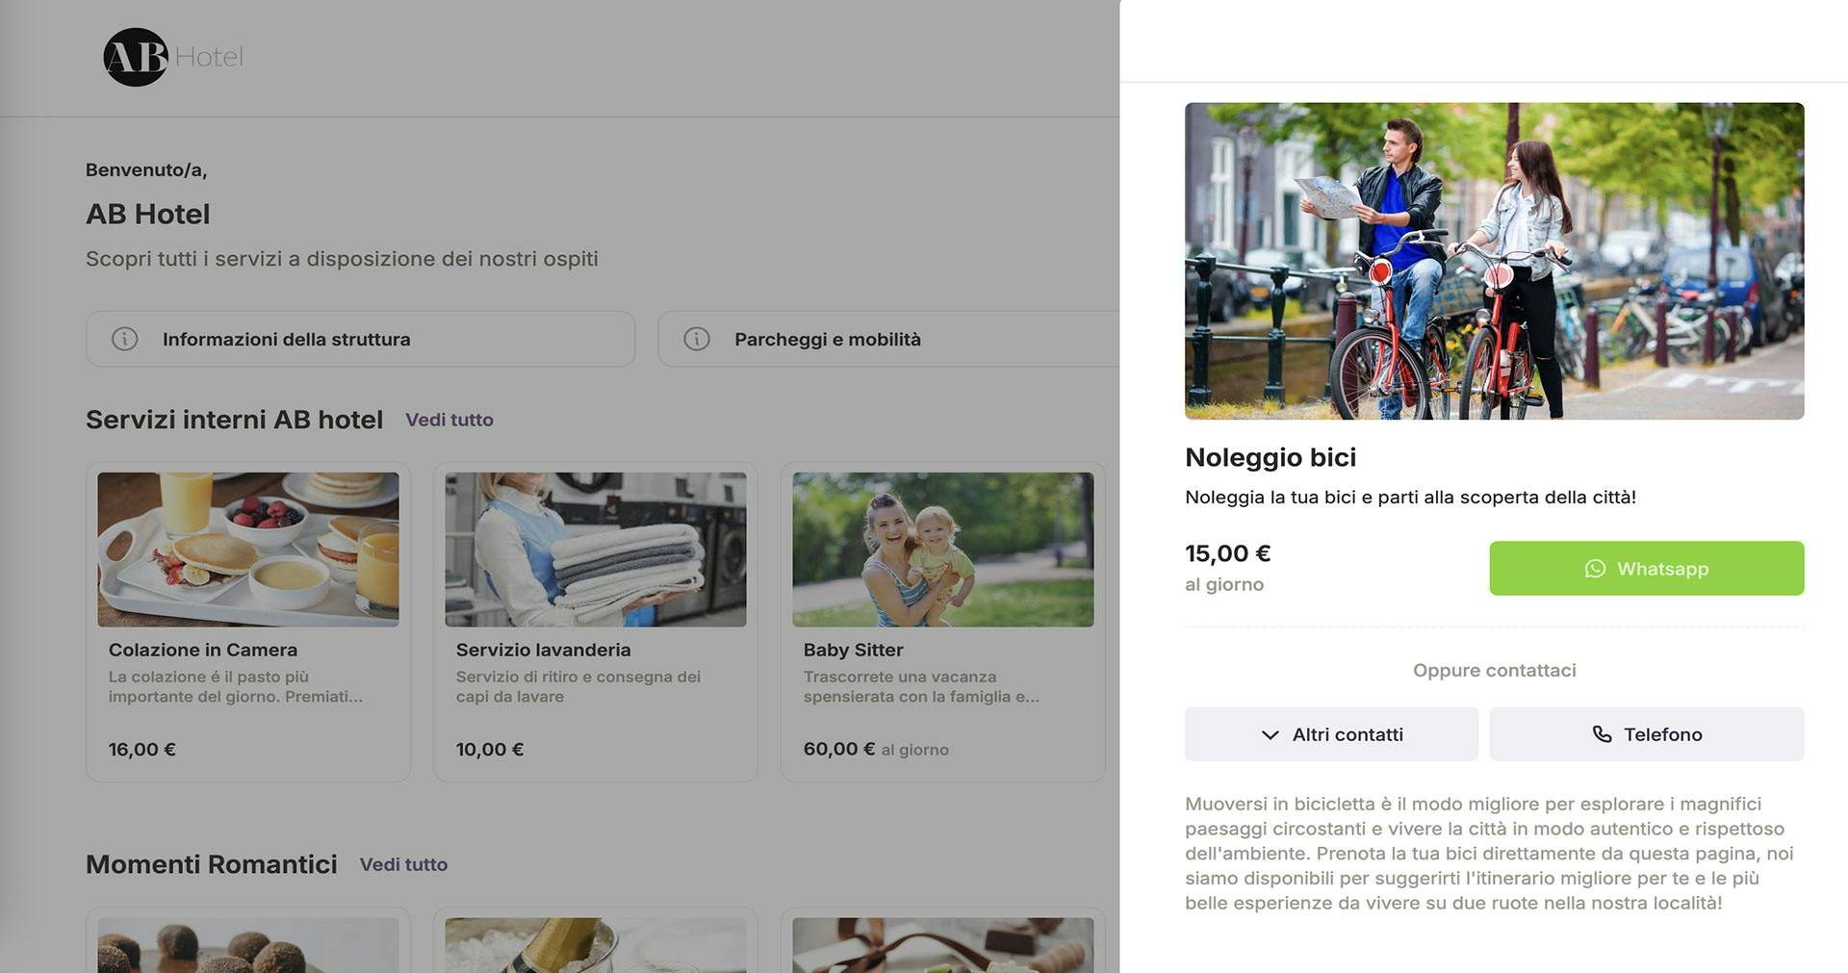Contact via the Whatsapp button
This screenshot has width=1848, height=973.
[1647, 568]
